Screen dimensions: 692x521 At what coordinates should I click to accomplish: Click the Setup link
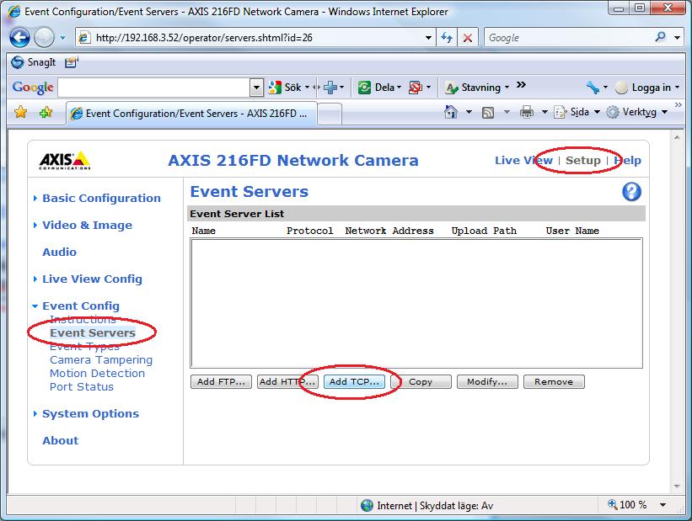[583, 161]
